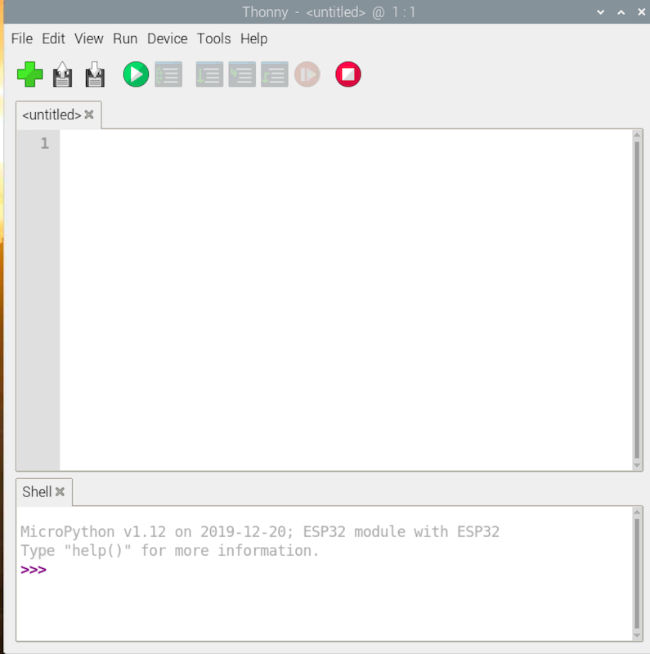Click the shell scrollbar up arrow
650x654 pixels.
[637, 512]
